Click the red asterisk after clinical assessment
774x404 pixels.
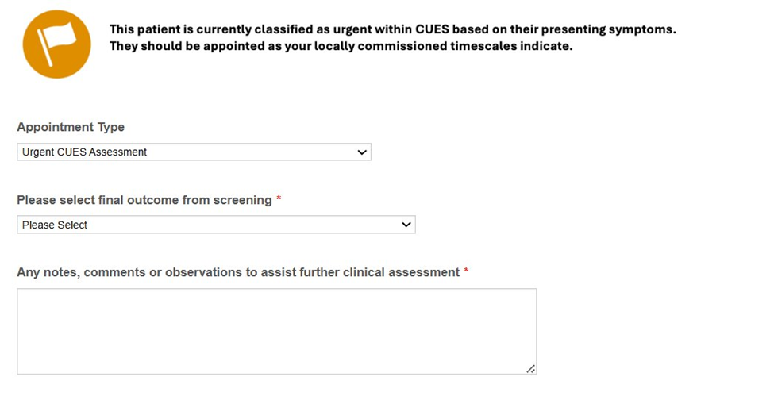466,271
